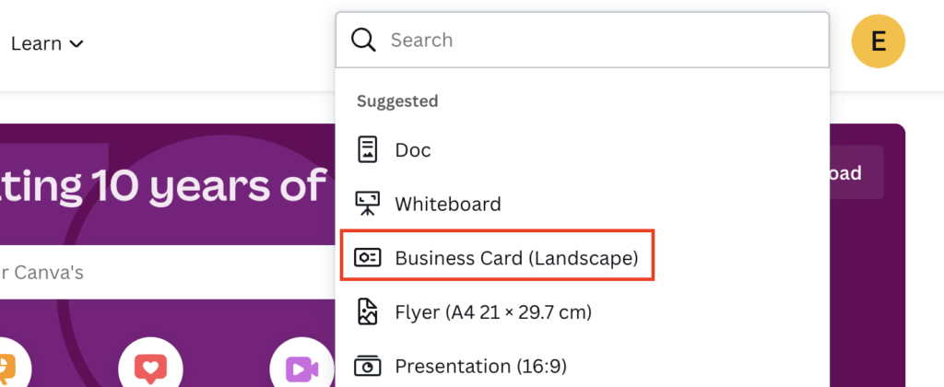The width and height of the screenshot is (944, 387).
Task: Choose the Doc suggestion label
Action: tap(413, 149)
